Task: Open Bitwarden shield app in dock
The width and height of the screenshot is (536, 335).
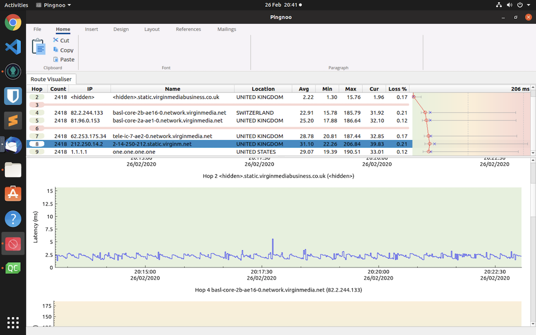Action: 13,96
